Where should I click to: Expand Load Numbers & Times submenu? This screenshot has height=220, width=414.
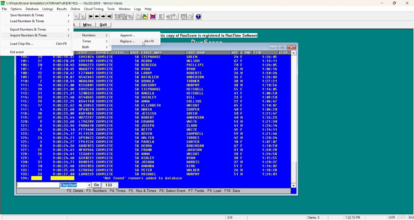(37, 21)
